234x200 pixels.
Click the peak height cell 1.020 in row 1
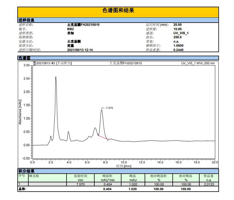click(133, 184)
